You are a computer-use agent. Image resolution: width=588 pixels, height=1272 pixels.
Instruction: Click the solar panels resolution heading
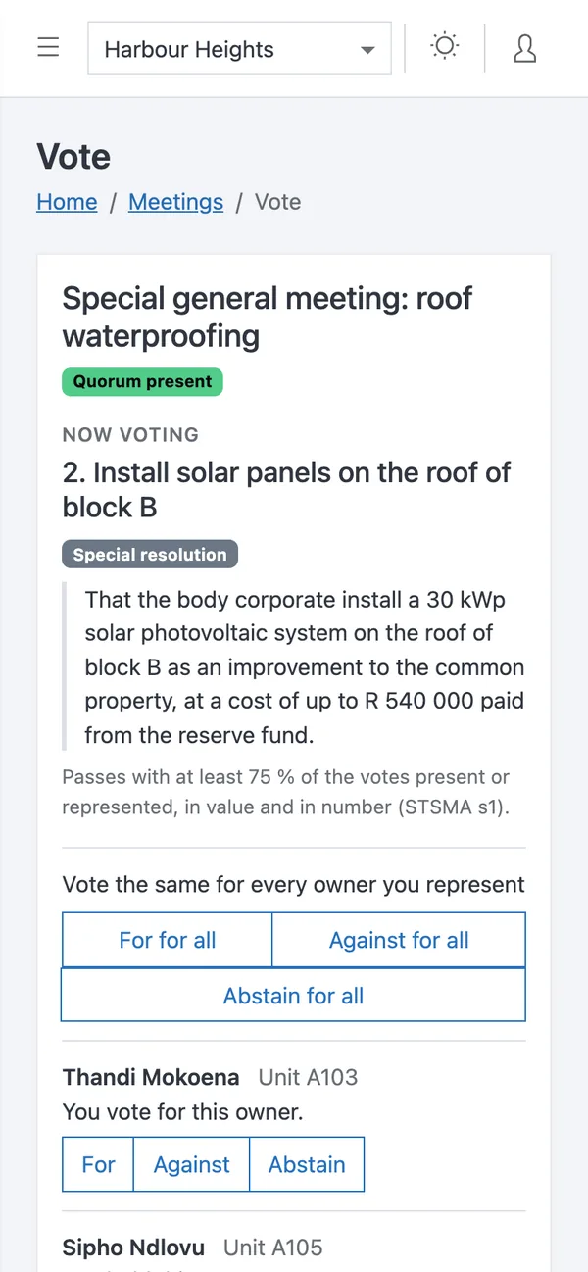[x=286, y=489]
